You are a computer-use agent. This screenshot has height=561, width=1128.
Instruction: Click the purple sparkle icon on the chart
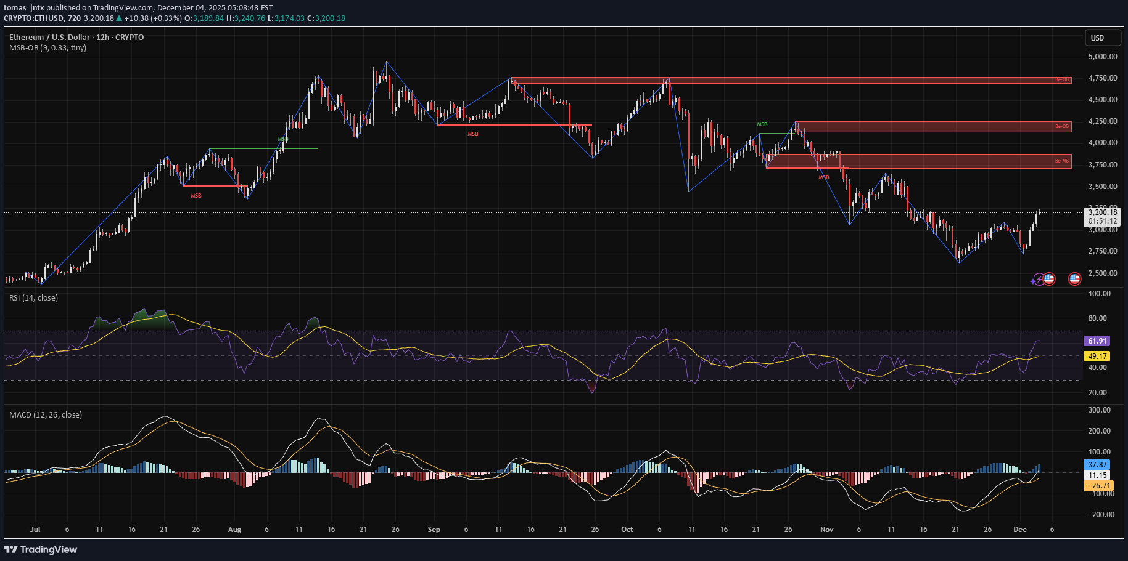click(x=1033, y=281)
